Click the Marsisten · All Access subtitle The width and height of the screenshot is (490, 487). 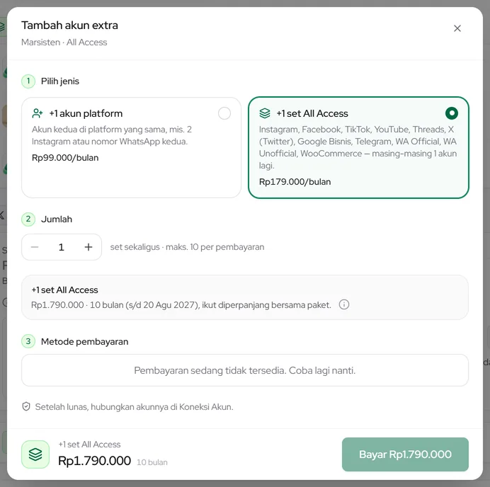coord(64,42)
